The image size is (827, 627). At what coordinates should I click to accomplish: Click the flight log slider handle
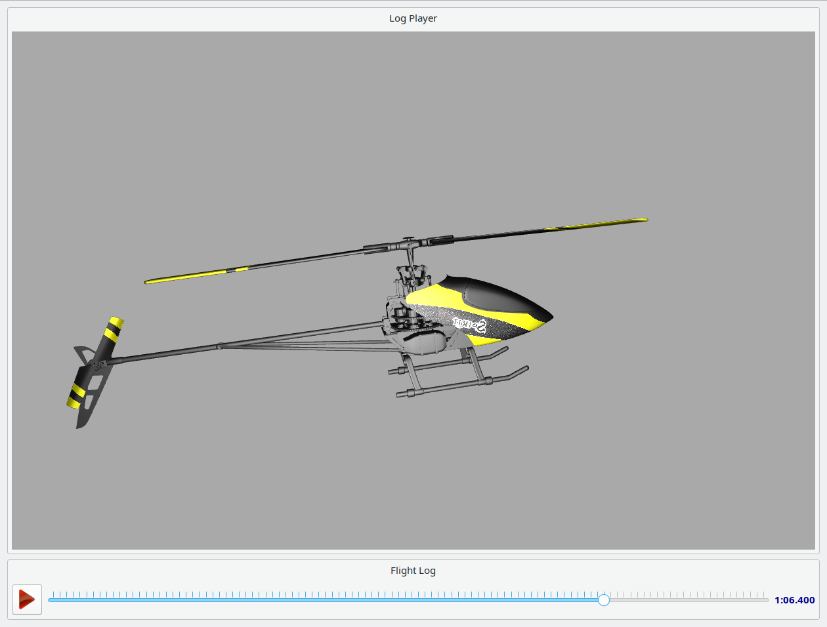click(x=604, y=599)
